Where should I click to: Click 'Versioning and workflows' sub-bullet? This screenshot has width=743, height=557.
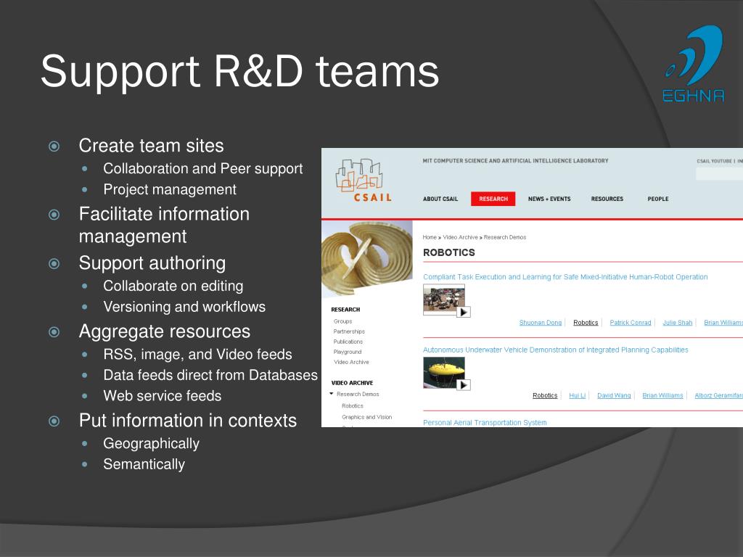(184, 307)
